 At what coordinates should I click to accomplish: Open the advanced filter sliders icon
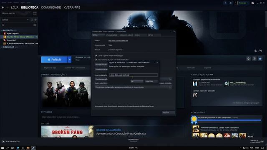pyautogui.click(x=35, y=25)
